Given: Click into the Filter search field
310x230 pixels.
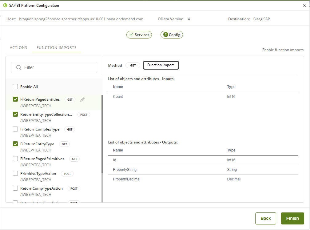Looking at the screenshot, I should click(58, 67).
